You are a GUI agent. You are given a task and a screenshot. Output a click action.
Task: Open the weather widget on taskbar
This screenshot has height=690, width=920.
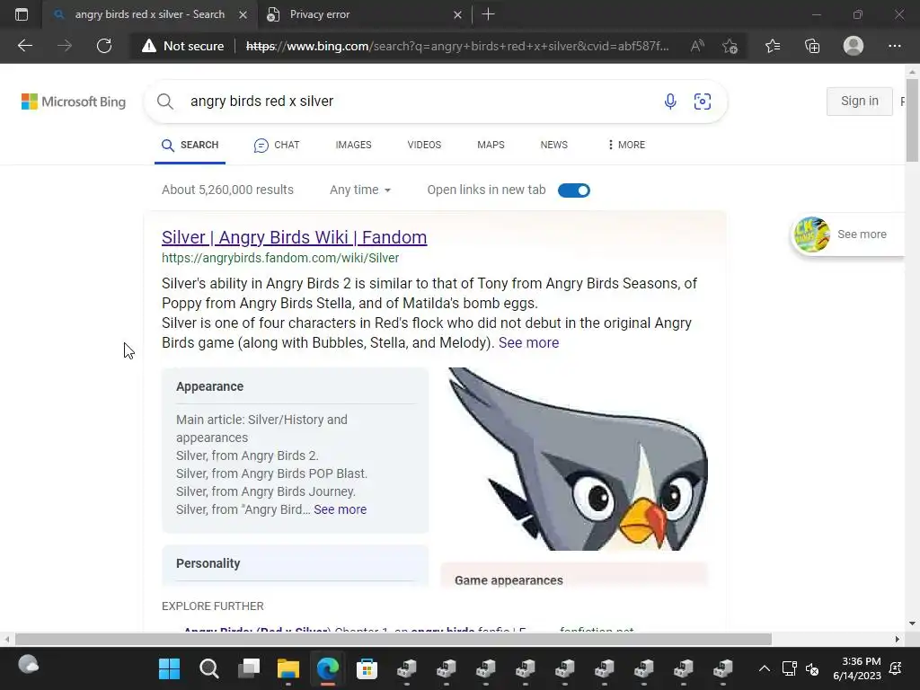tap(28, 665)
